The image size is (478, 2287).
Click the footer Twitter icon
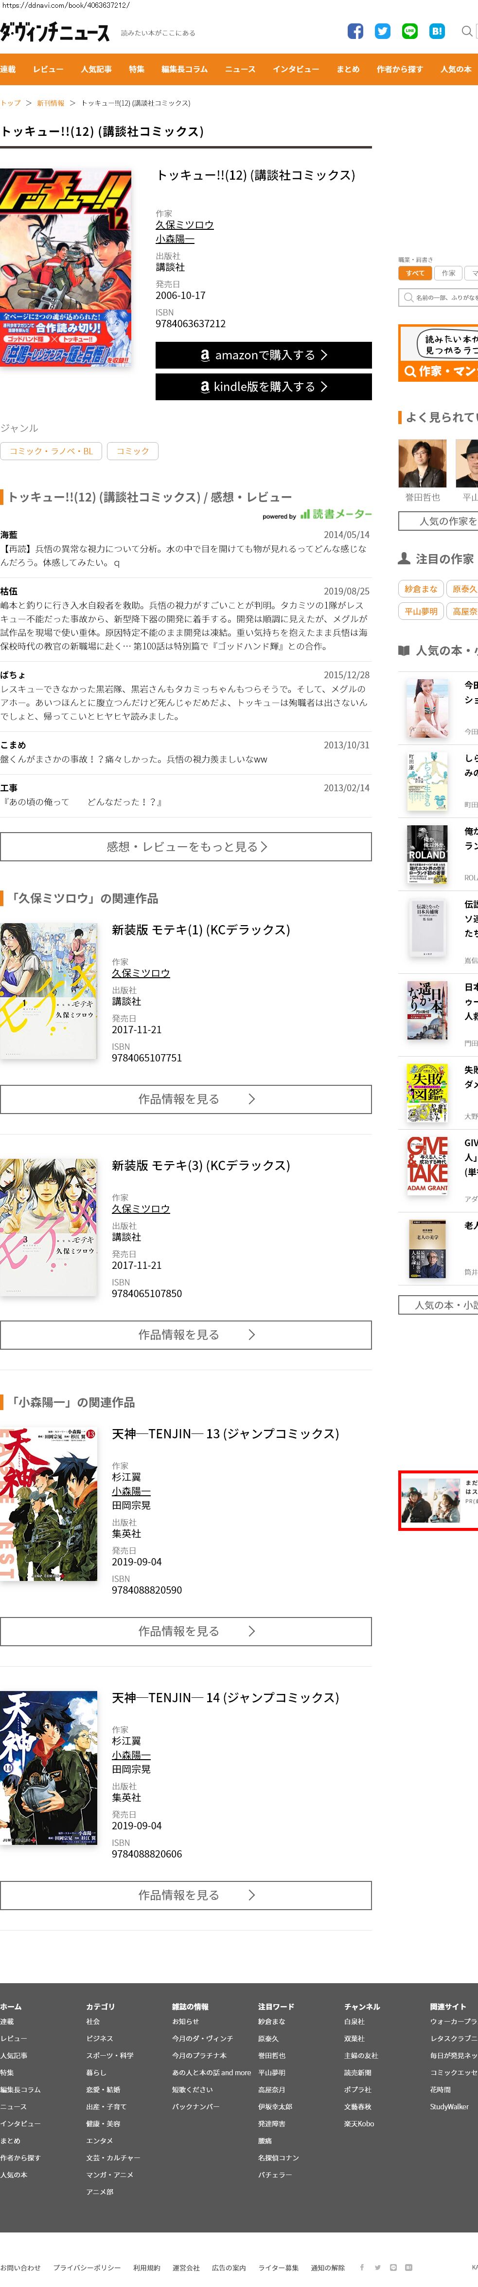pos(378,2267)
